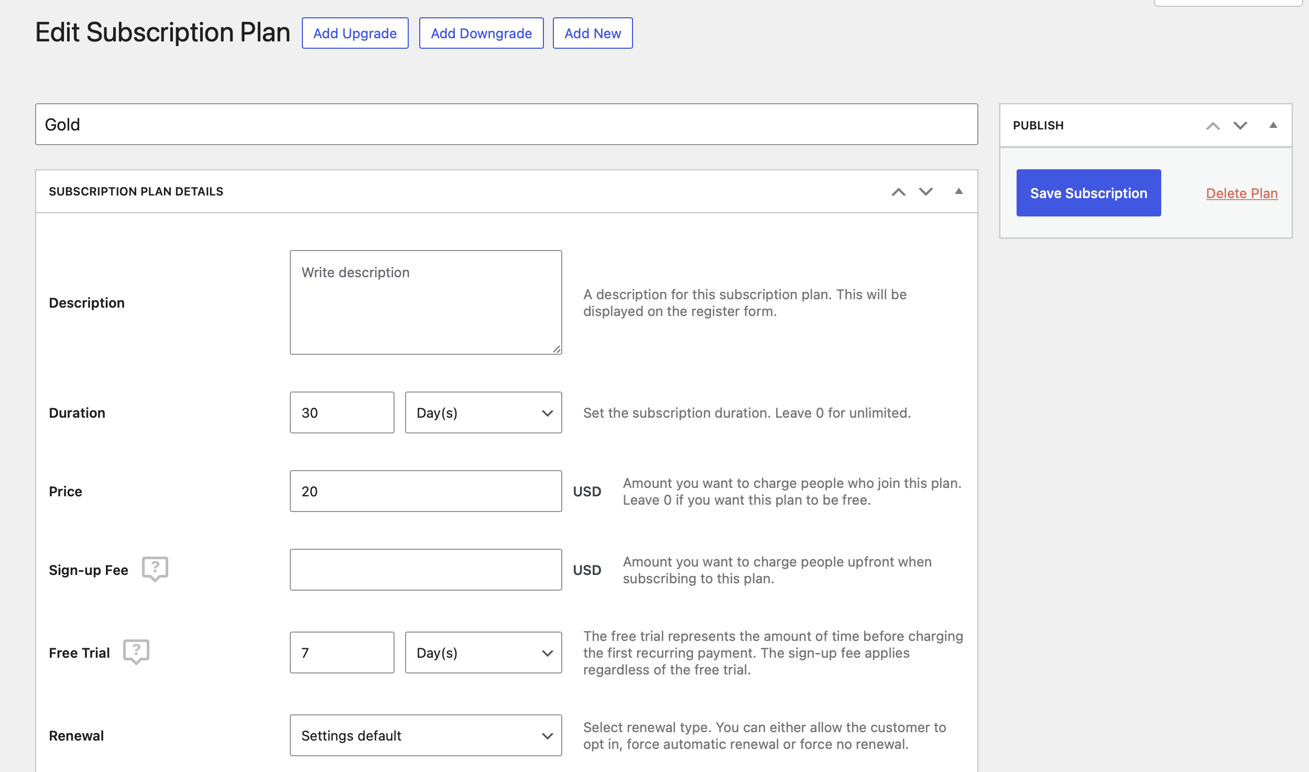Click the Renewal field label
The height and width of the screenshot is (772, 1309).
tap(76, 736)
